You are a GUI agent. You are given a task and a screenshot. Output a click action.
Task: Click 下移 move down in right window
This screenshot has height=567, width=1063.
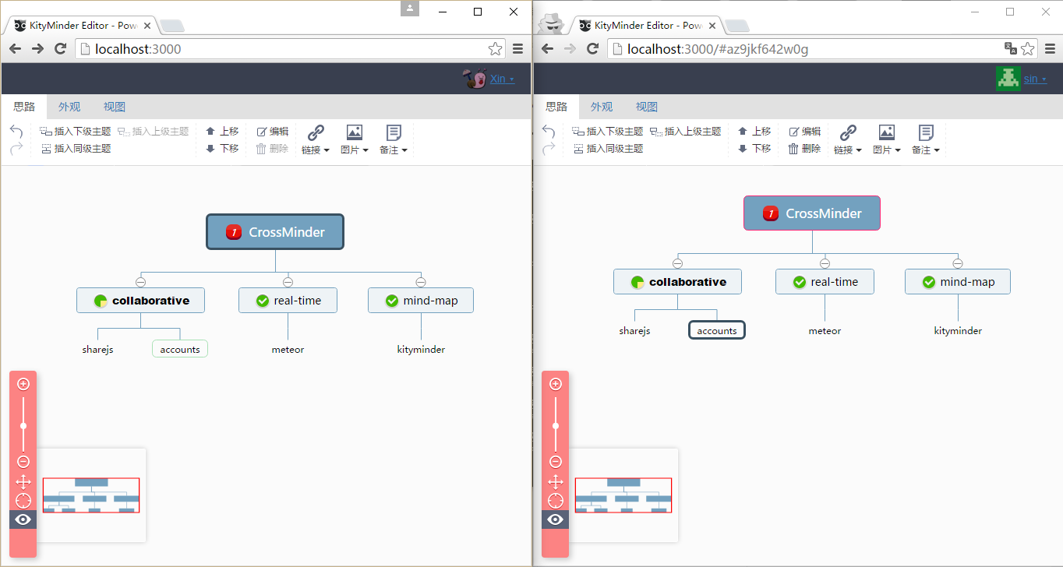(x=754, y=149)
